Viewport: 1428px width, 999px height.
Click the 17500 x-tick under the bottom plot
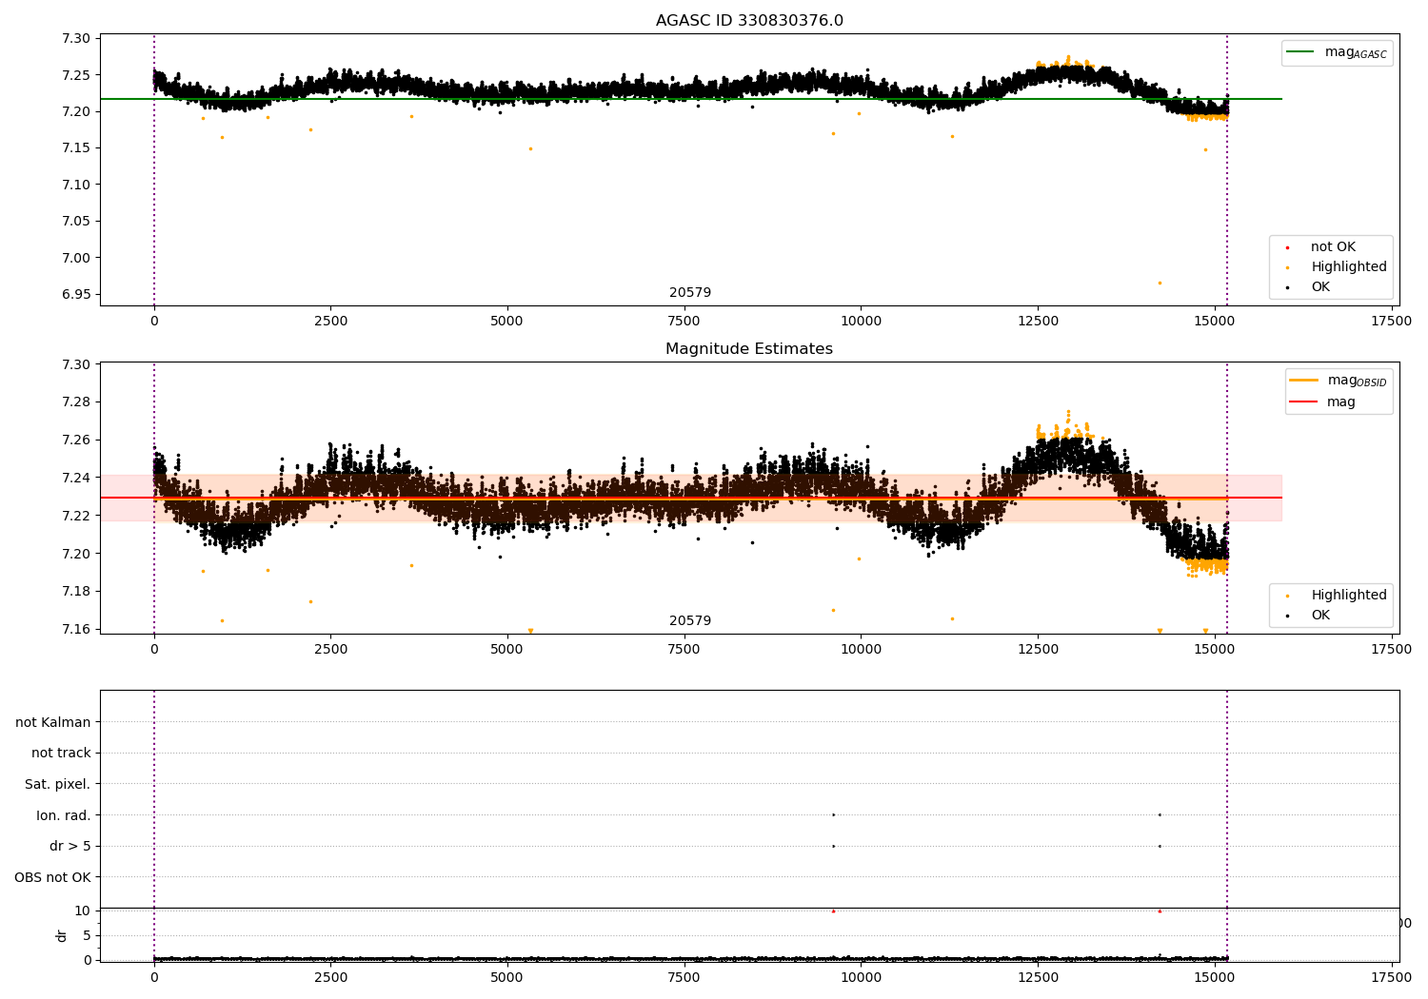[1391, 978]
